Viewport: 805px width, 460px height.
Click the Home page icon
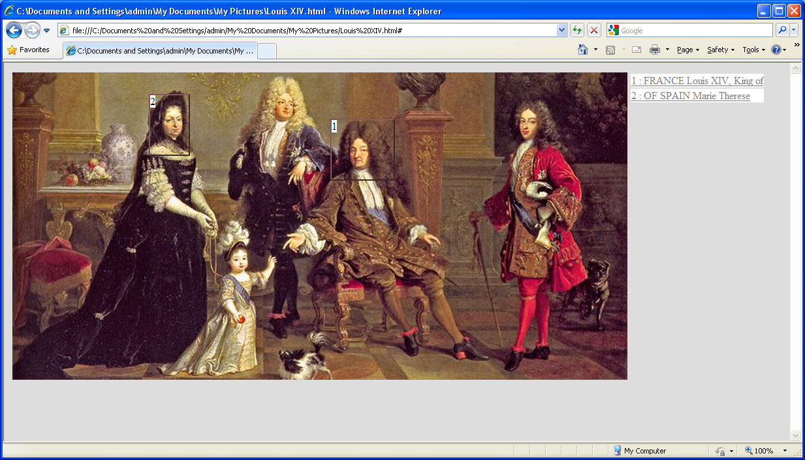click(x=583, y=50)
